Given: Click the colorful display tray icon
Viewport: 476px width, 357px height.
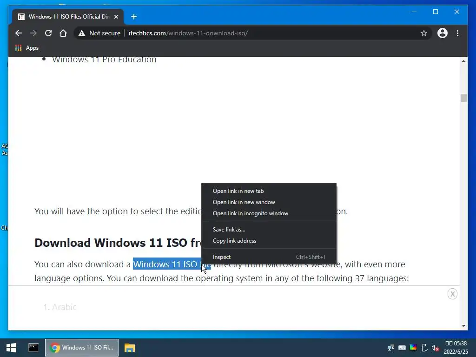Looking at the screenshot, I should click(x=413, y=347).
